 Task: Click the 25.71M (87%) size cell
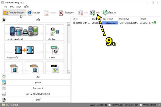point(147,23)
